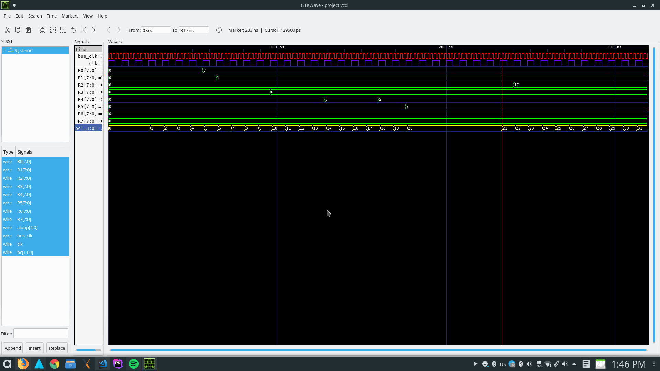Open the Markers menu
The image size is (660, 371).
coord(70,16)
